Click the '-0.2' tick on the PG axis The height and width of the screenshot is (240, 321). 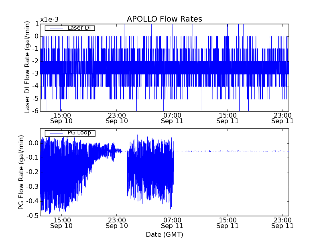tap(33, 172)
